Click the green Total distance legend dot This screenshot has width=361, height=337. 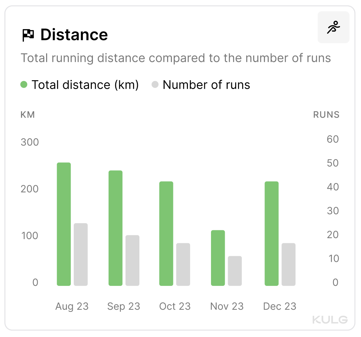pyautogui.click(x=24, y=85)
